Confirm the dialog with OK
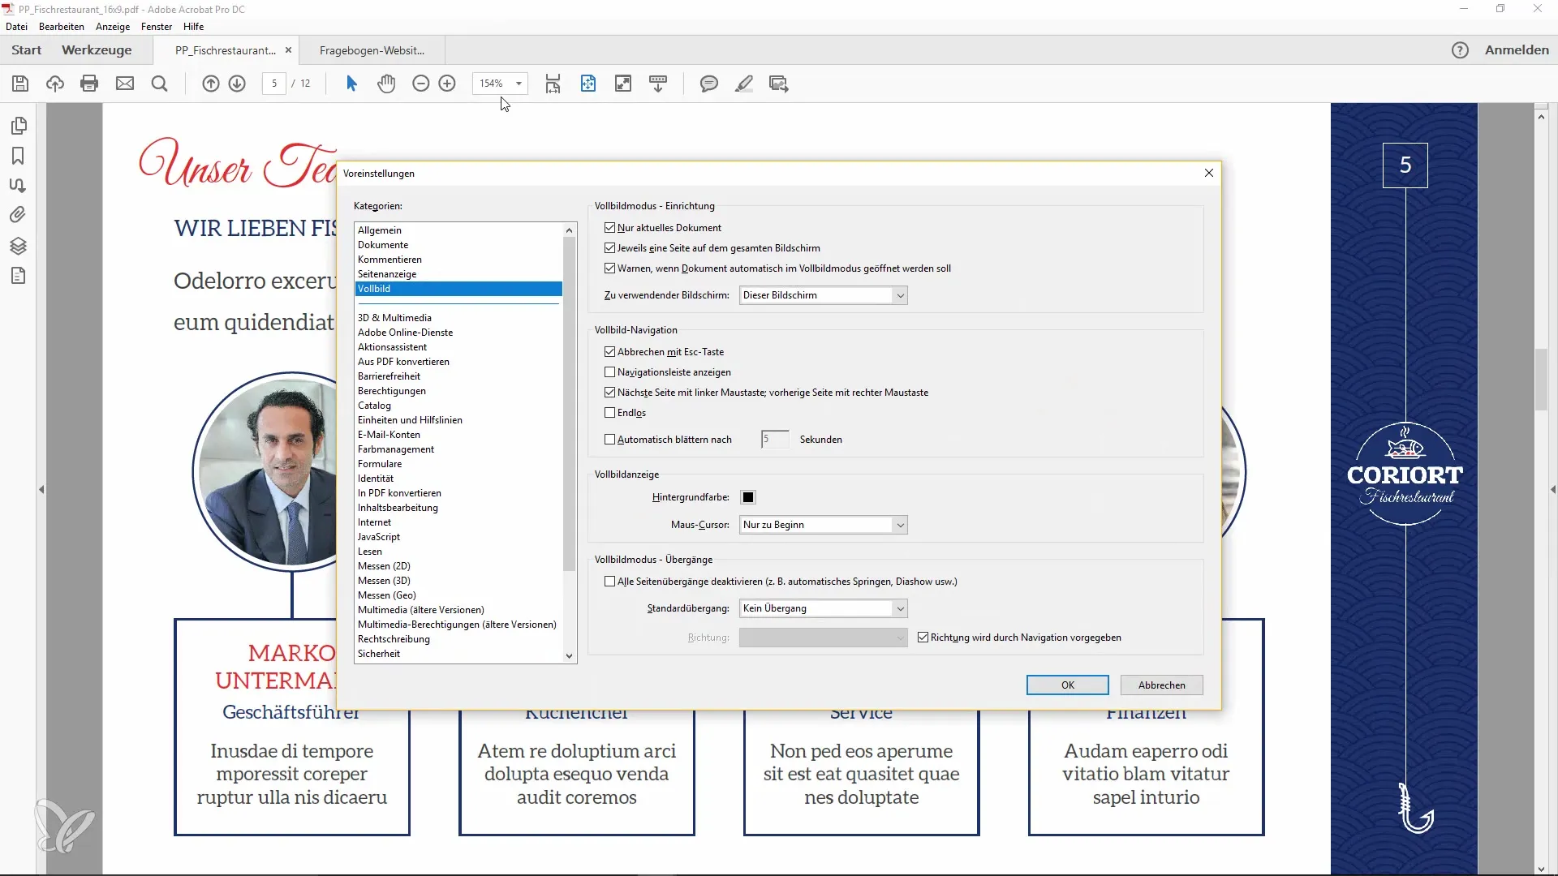Viewport: 1558px width, 876px height. click(x=1067, y=685)
